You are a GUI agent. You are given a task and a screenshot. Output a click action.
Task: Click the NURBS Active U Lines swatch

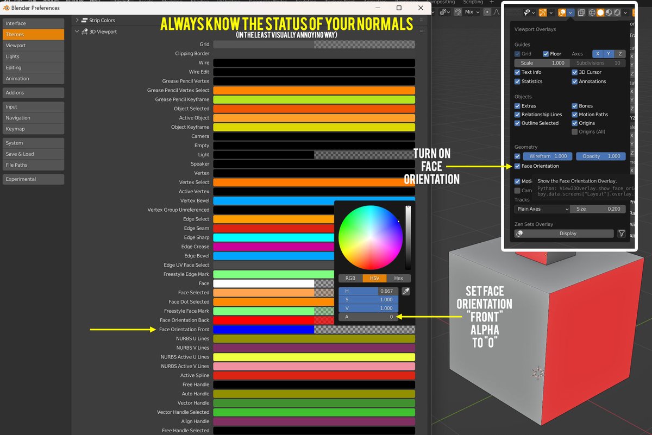pyautogui.click(x=314, y=357)
